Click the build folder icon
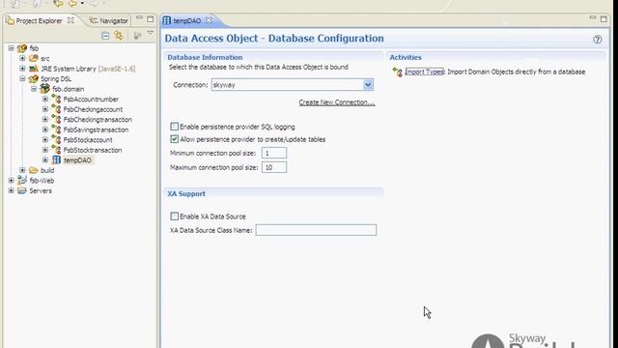Image resolution: width=618 pixels, height=348 pixels. 34,170
